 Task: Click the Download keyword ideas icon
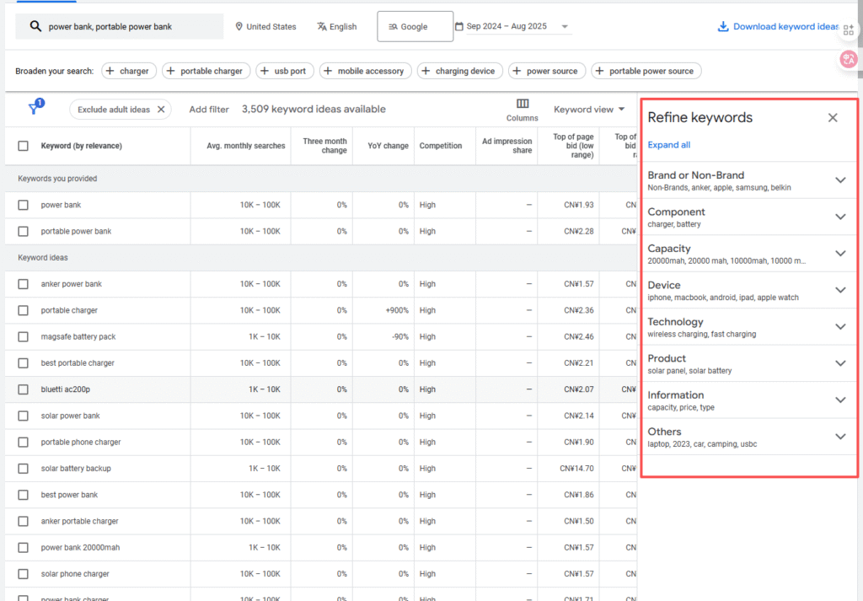pyautogui.click(x=722, y=26)
